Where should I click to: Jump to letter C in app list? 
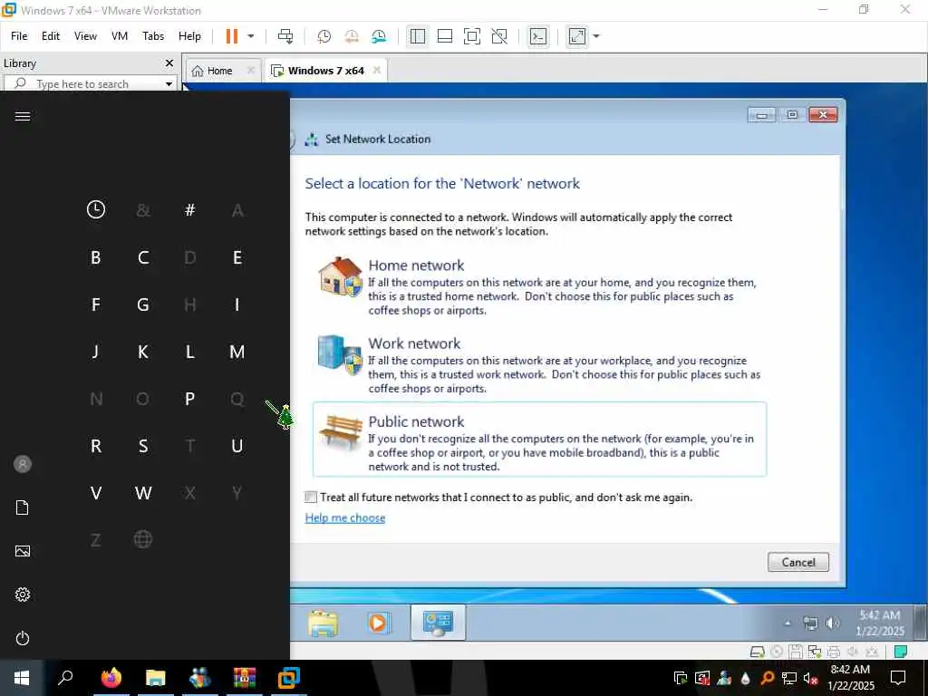(x=142, y=257)
